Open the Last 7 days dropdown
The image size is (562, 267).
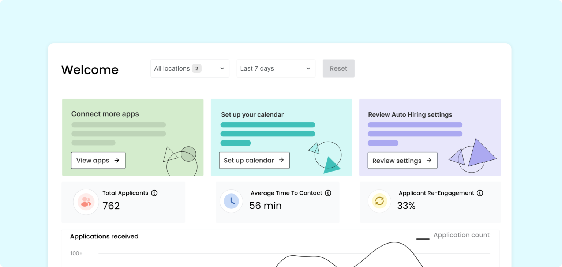click(276, 68)
